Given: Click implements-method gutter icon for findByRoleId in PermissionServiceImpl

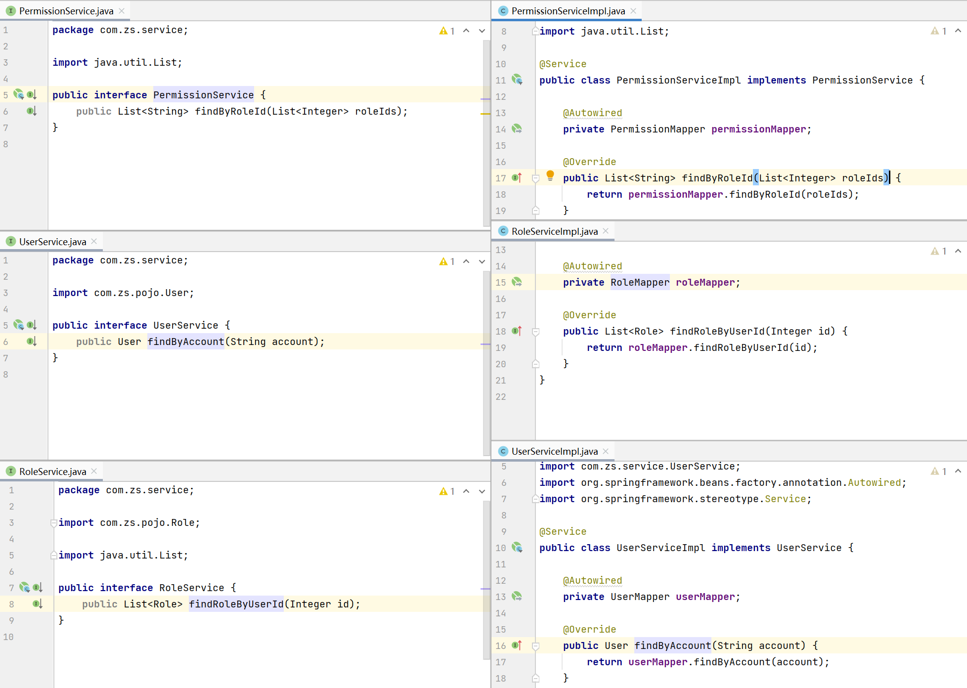Looking at the screenshot, I should tap(517, 177).
